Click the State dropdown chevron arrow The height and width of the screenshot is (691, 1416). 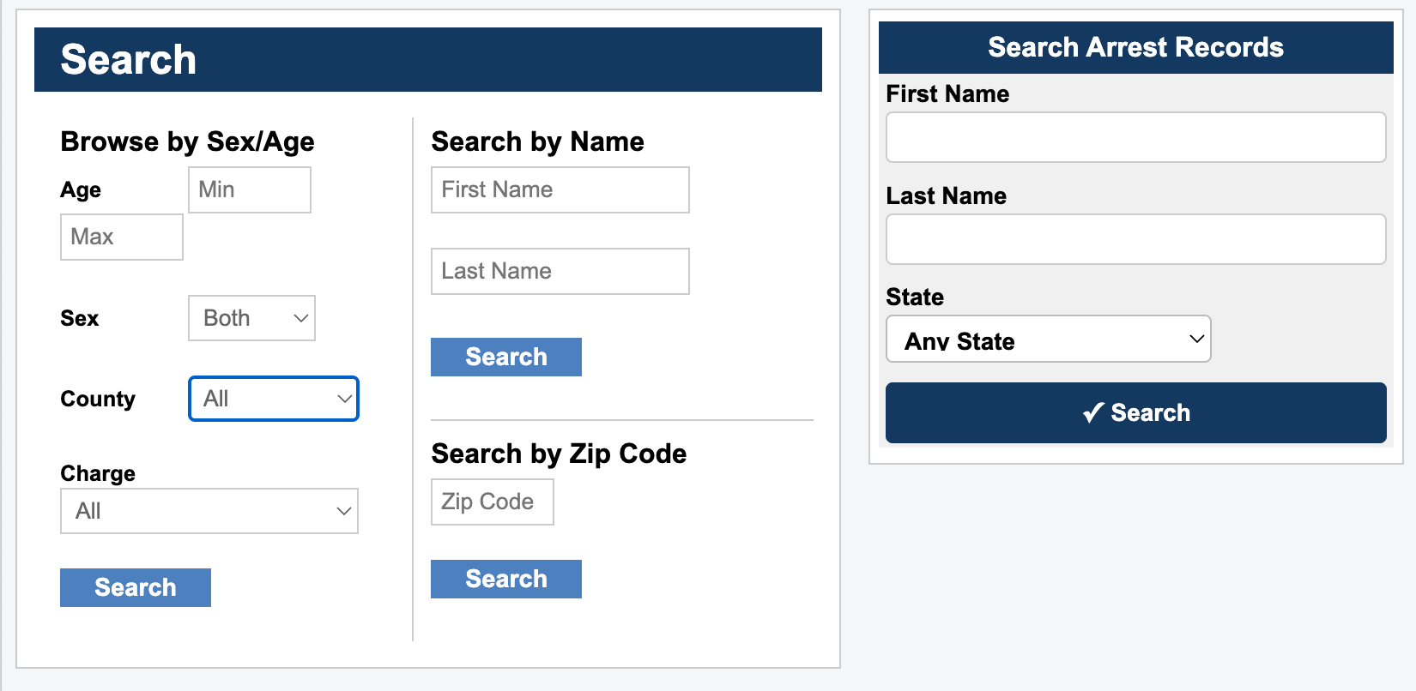[x=1196, y=339]
